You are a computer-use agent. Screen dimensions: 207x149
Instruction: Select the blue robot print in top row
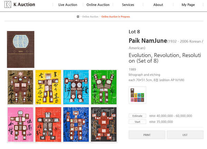tap(76, 87)
